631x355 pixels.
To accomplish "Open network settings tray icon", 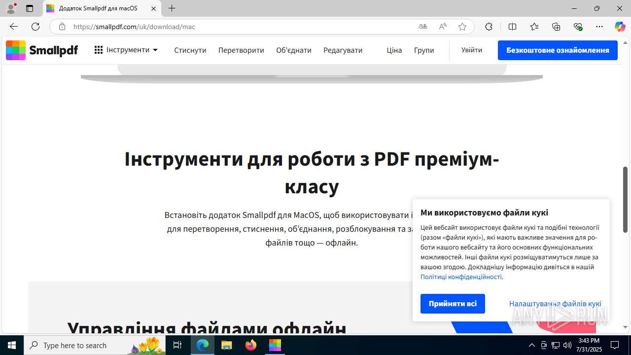I will click(556, 345).
